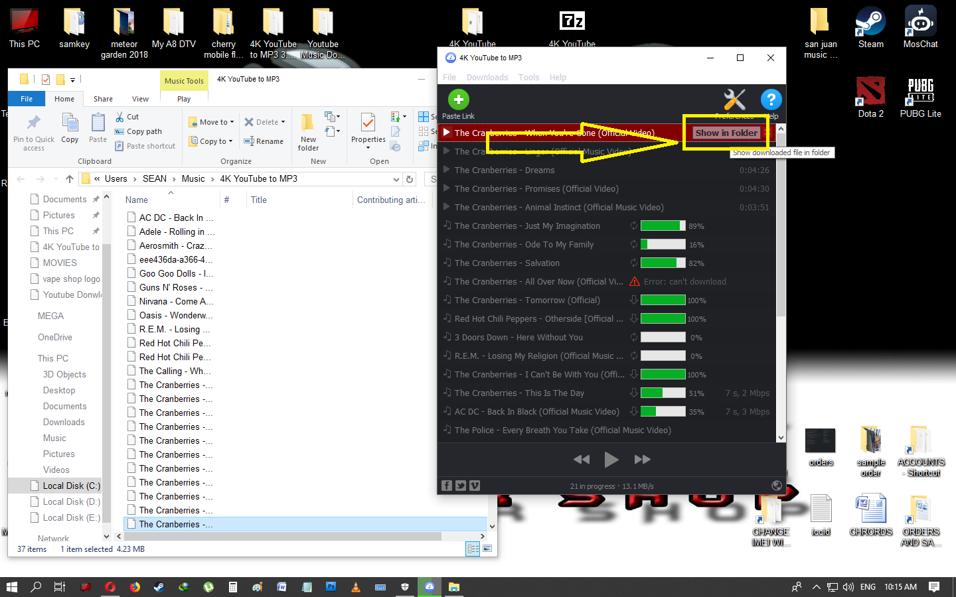
Task: Play the previous track with rewind button
Action: 582,459
